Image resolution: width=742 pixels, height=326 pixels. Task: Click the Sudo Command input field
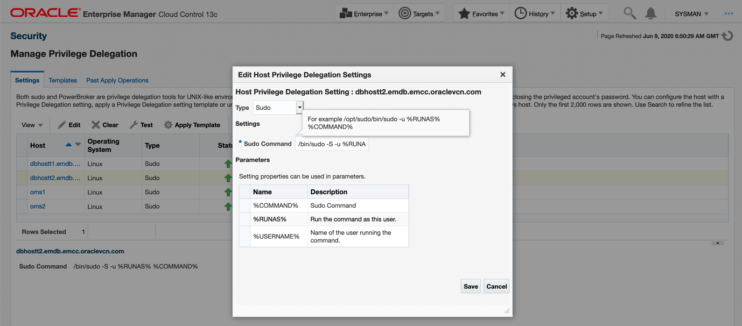coord(332,144)
